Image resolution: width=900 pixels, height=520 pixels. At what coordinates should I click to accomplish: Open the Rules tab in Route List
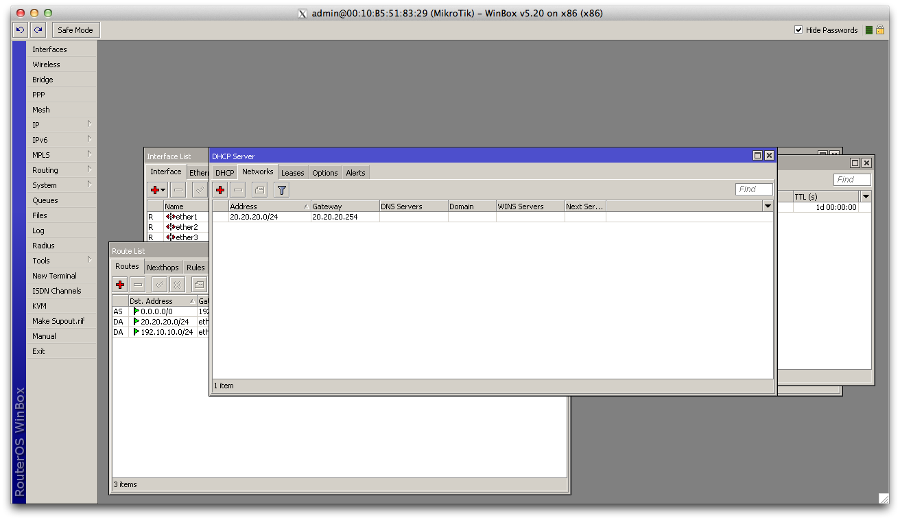tap(196, 268)
